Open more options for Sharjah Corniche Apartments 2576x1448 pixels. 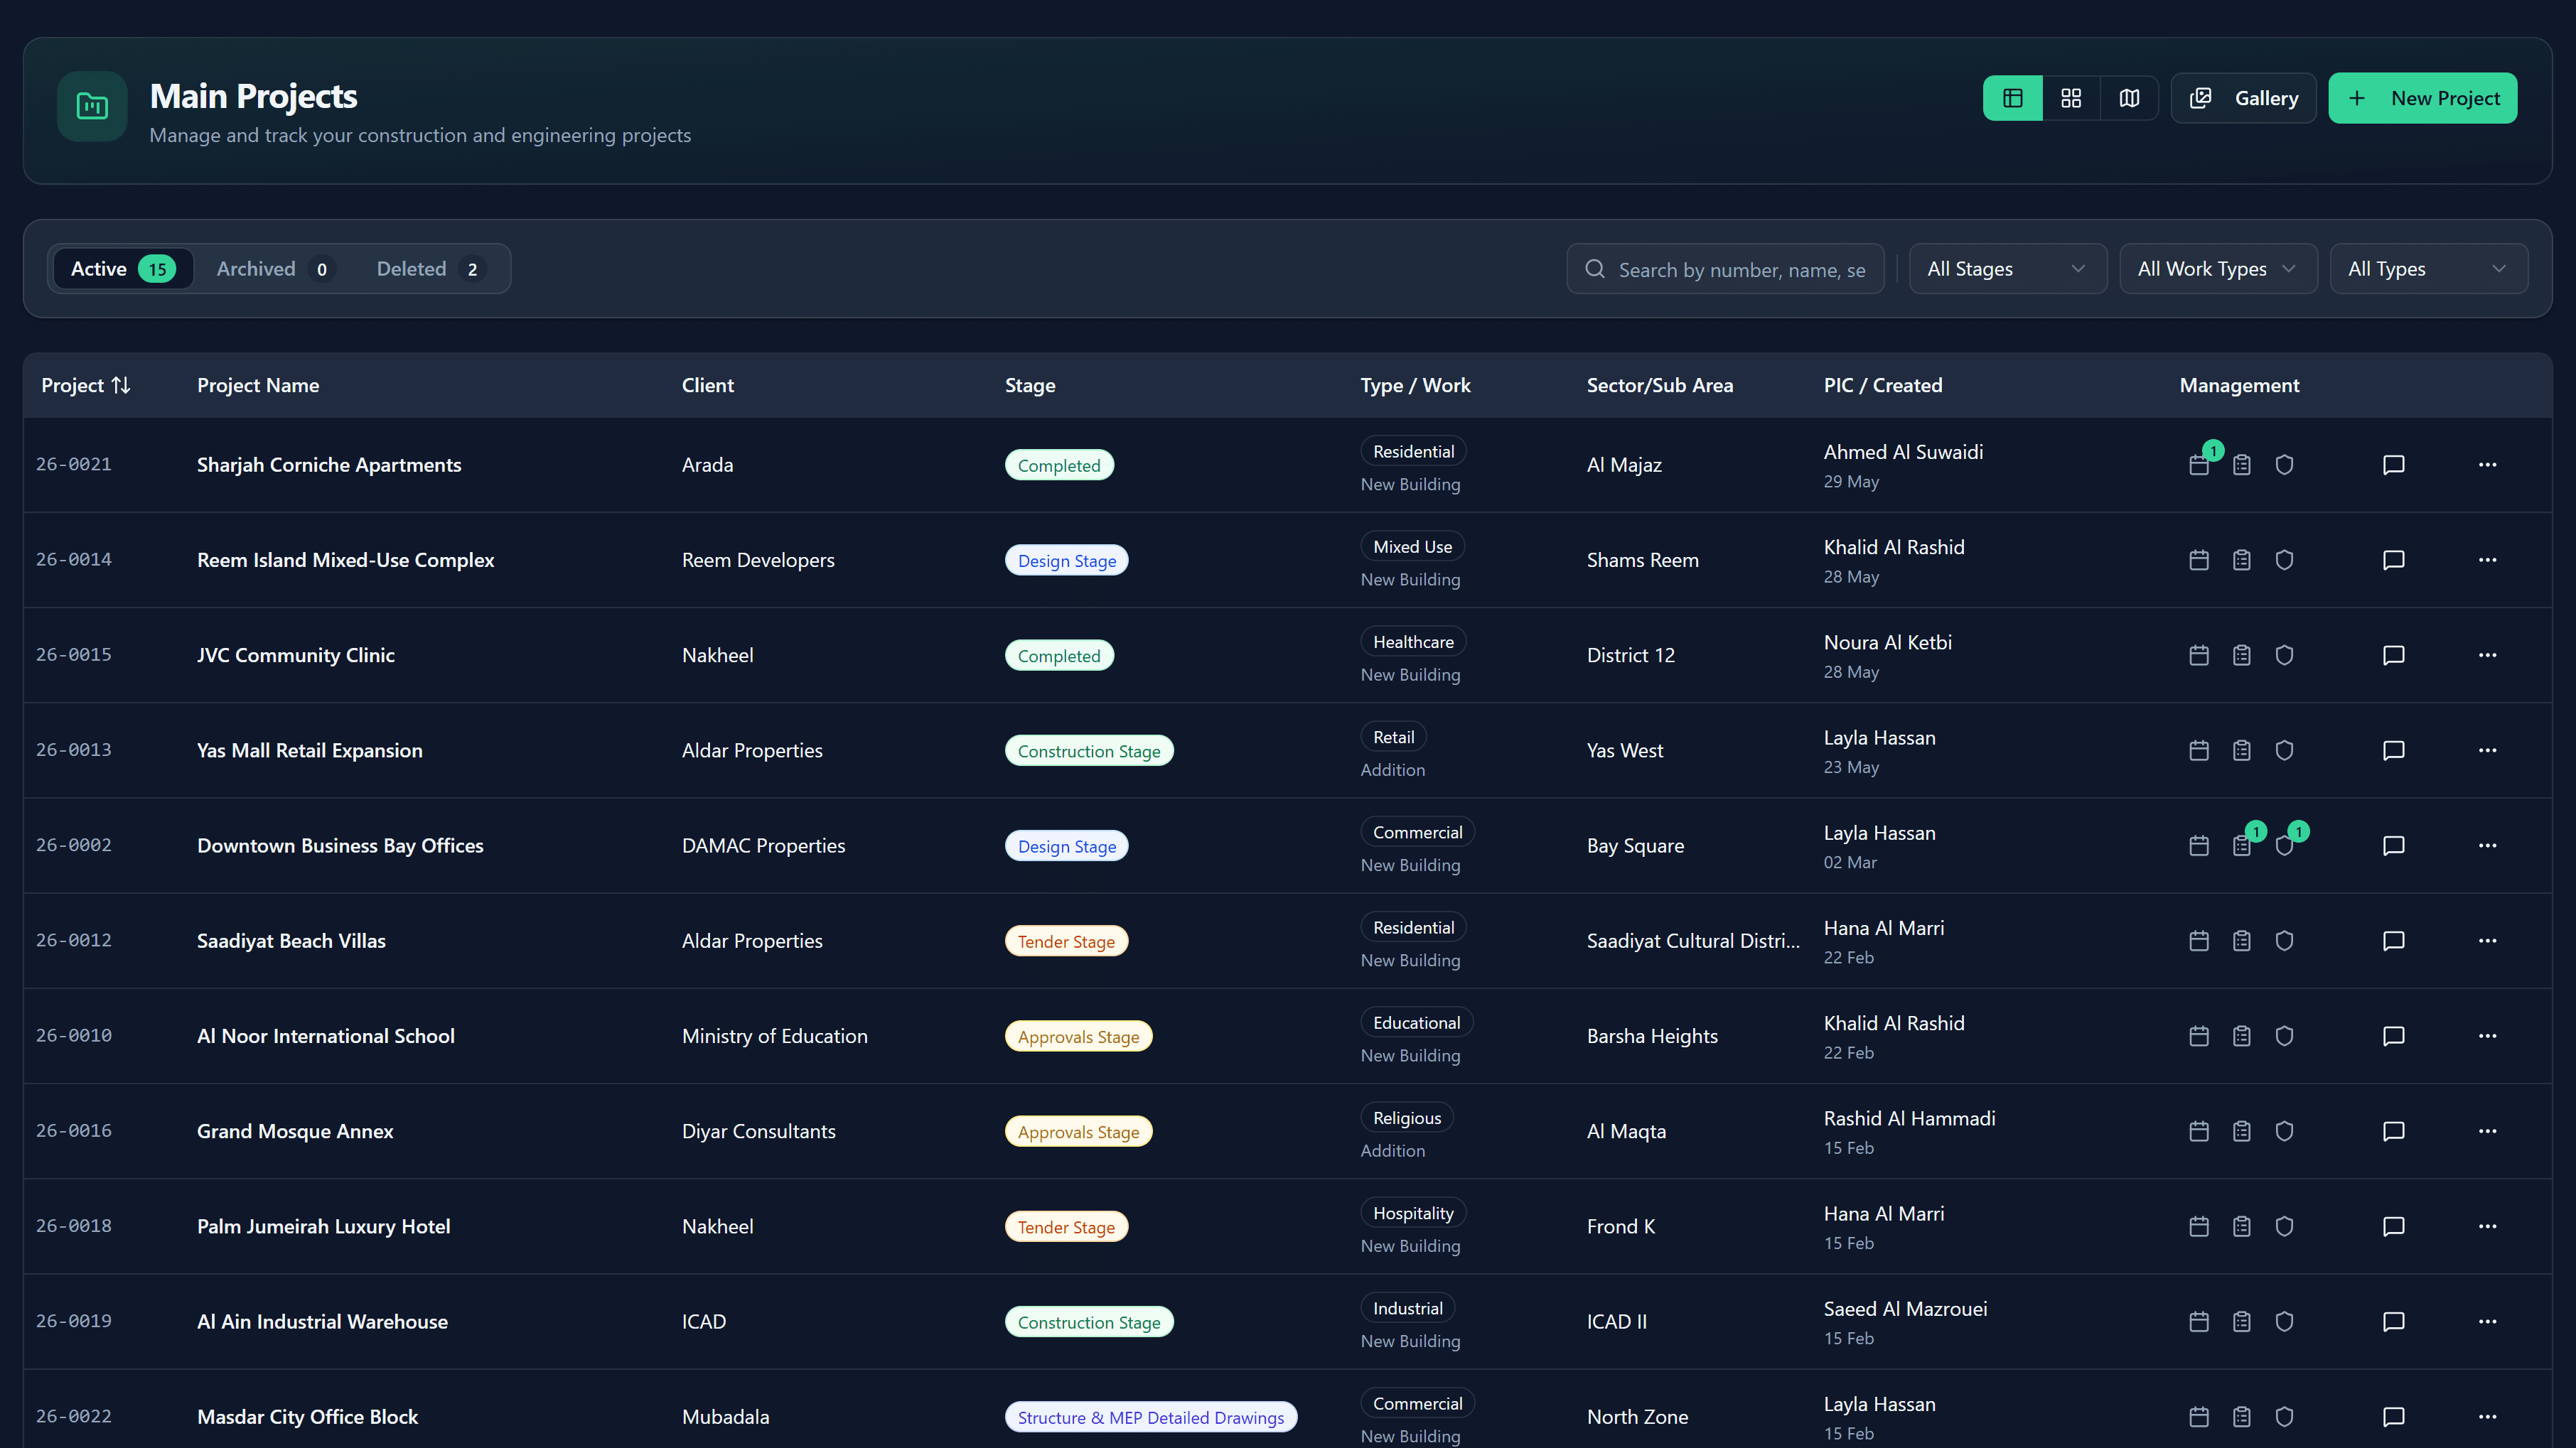2487,465
